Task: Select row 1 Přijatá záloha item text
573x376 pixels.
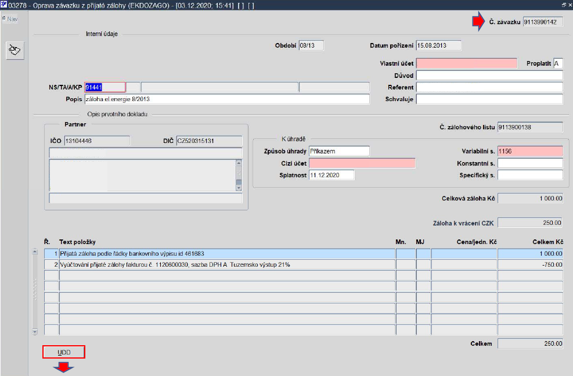Action: click(226, 253)
